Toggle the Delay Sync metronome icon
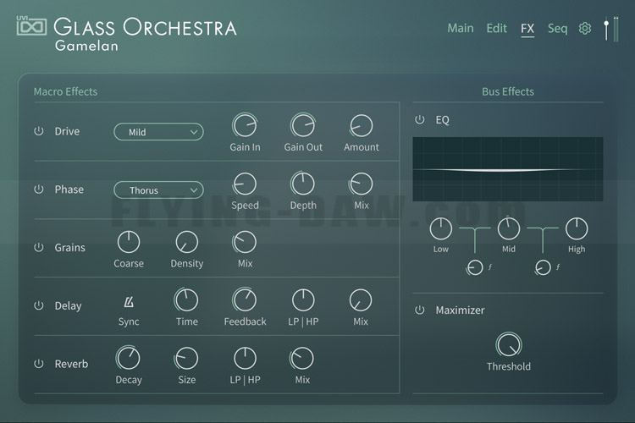 click(129, 301)
